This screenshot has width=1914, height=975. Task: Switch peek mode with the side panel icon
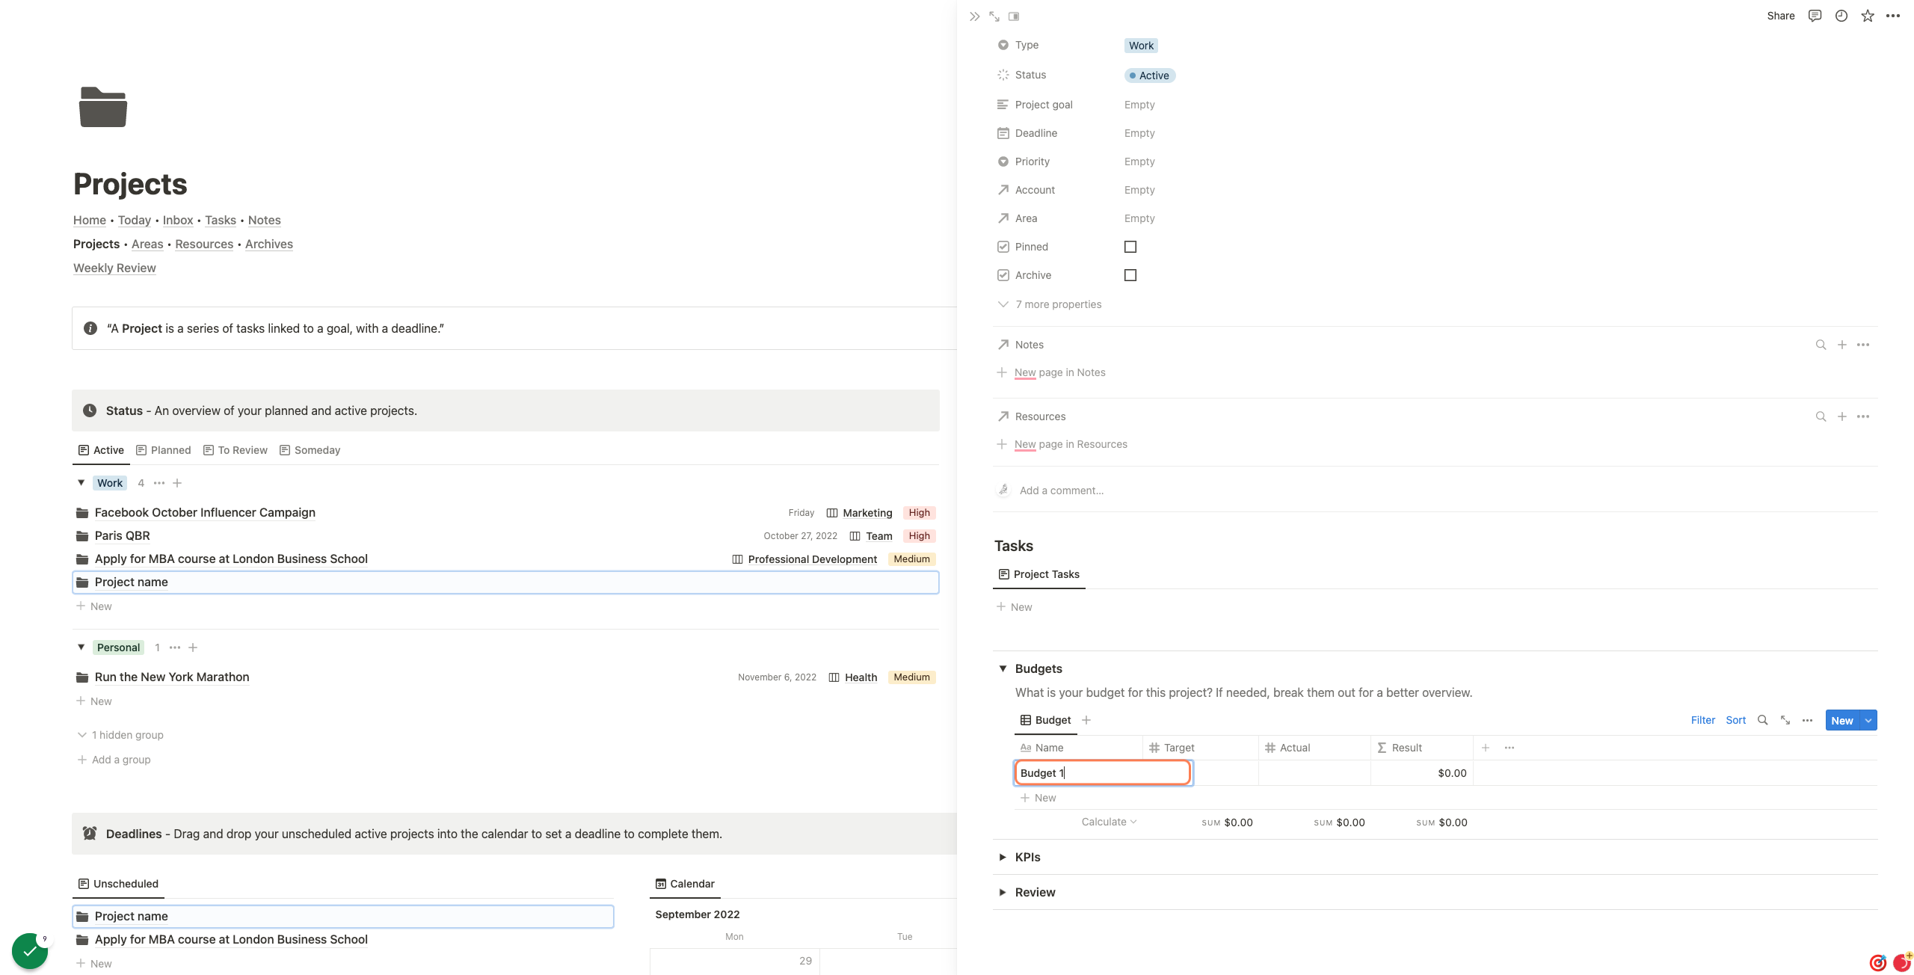(1014, 16)
